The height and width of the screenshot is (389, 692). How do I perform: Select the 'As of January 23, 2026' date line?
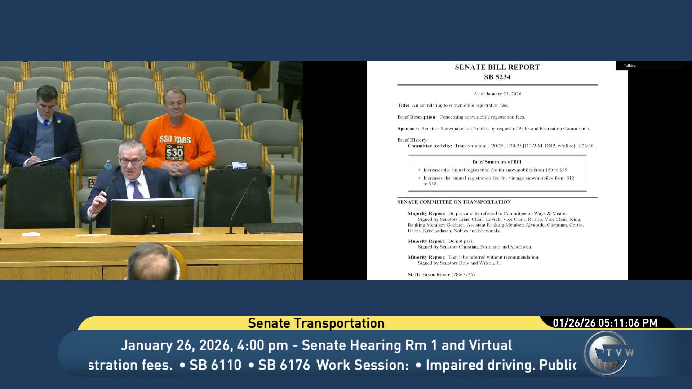pyautogui.click(x=497, y=93)
